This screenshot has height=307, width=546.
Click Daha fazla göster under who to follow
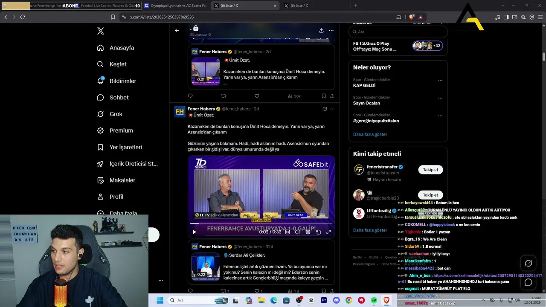(x=370, y=230)
